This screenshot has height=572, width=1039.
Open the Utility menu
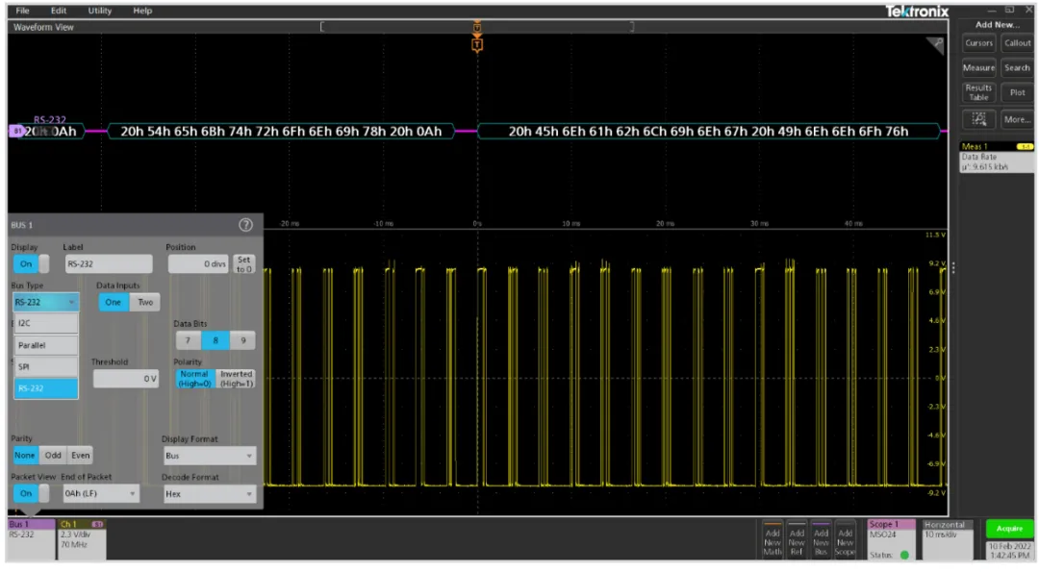click(x=100, y=11)
